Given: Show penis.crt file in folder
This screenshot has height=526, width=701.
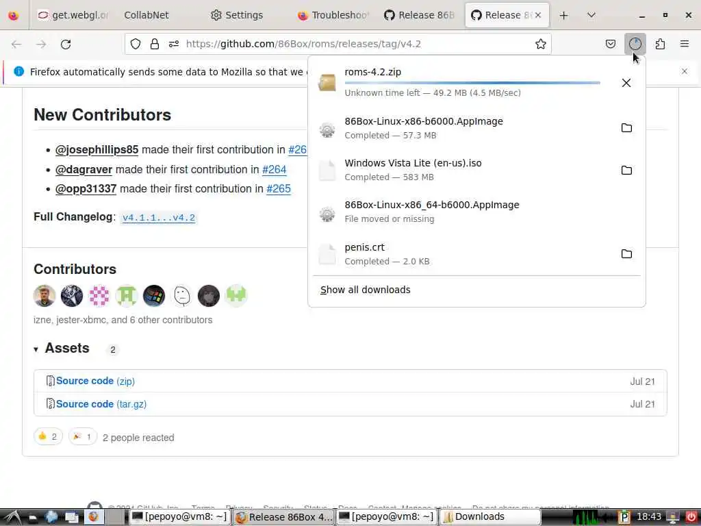Looking at the screenshot, I should [626, 253].
